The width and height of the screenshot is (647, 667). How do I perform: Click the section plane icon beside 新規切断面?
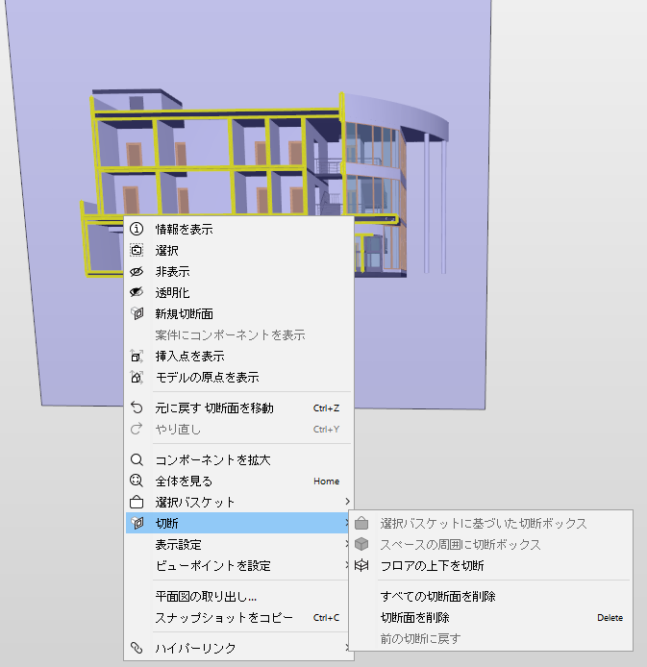point(137,313)
